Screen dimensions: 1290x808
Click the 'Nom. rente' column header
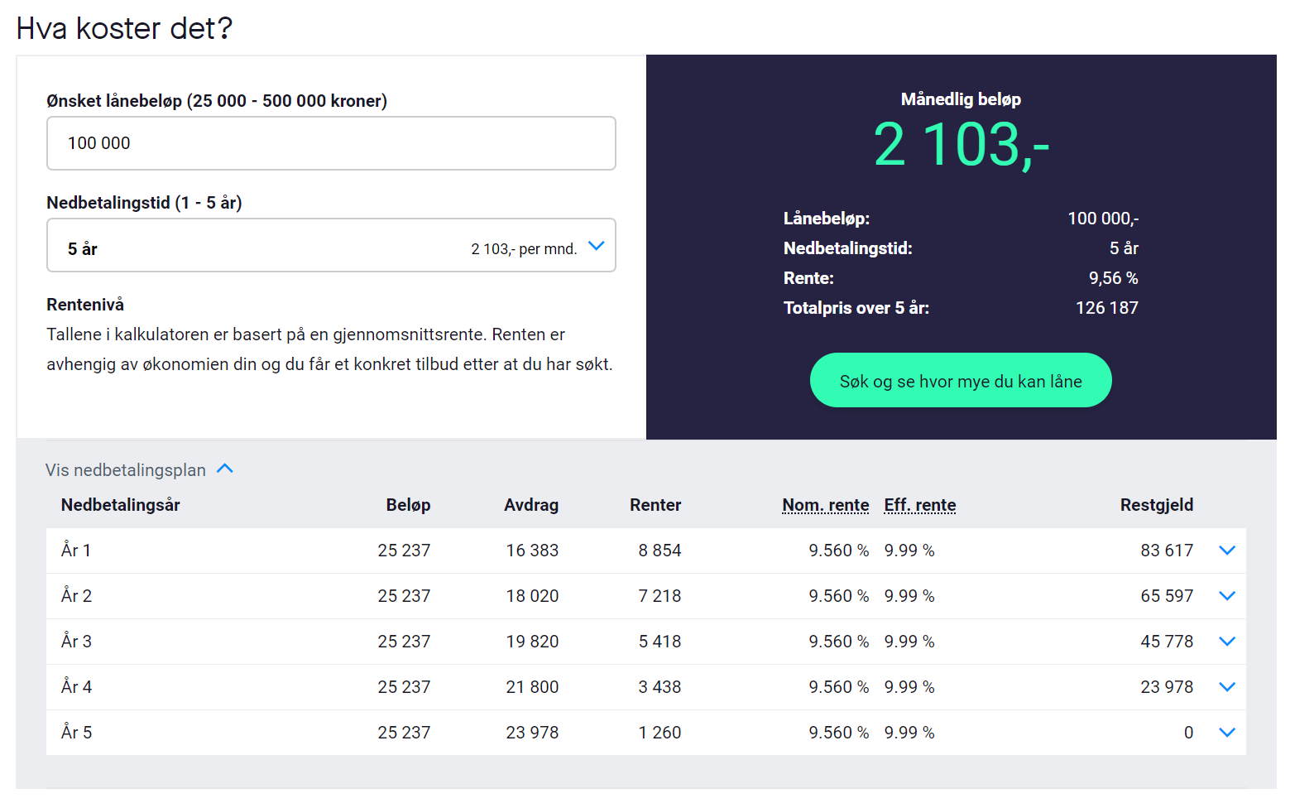click(825, 505)
